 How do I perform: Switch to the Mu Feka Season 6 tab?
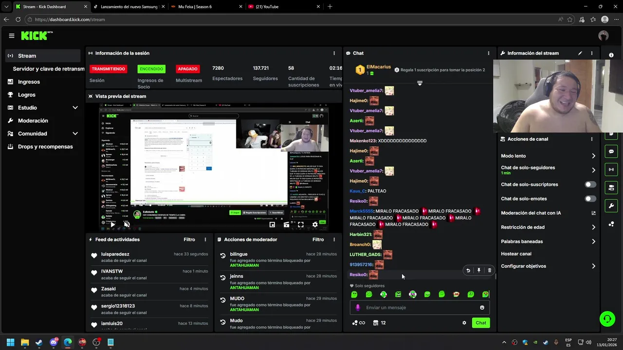[206, 6]
